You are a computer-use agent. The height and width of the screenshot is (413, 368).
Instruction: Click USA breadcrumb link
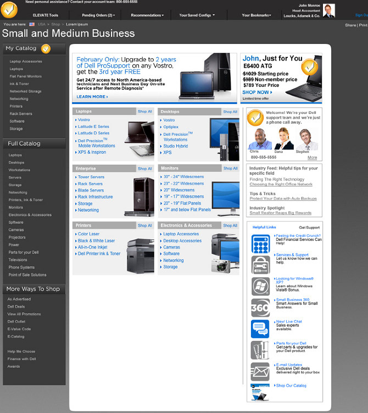click(42, 24)
